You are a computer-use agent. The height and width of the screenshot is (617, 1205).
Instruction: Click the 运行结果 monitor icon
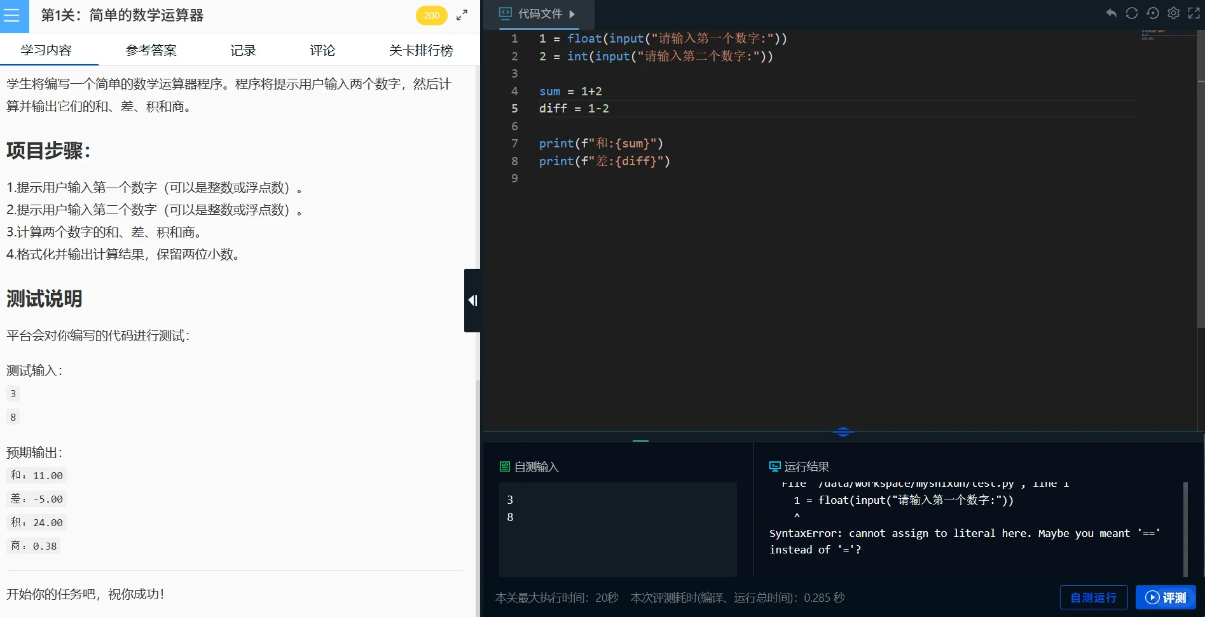775,466
